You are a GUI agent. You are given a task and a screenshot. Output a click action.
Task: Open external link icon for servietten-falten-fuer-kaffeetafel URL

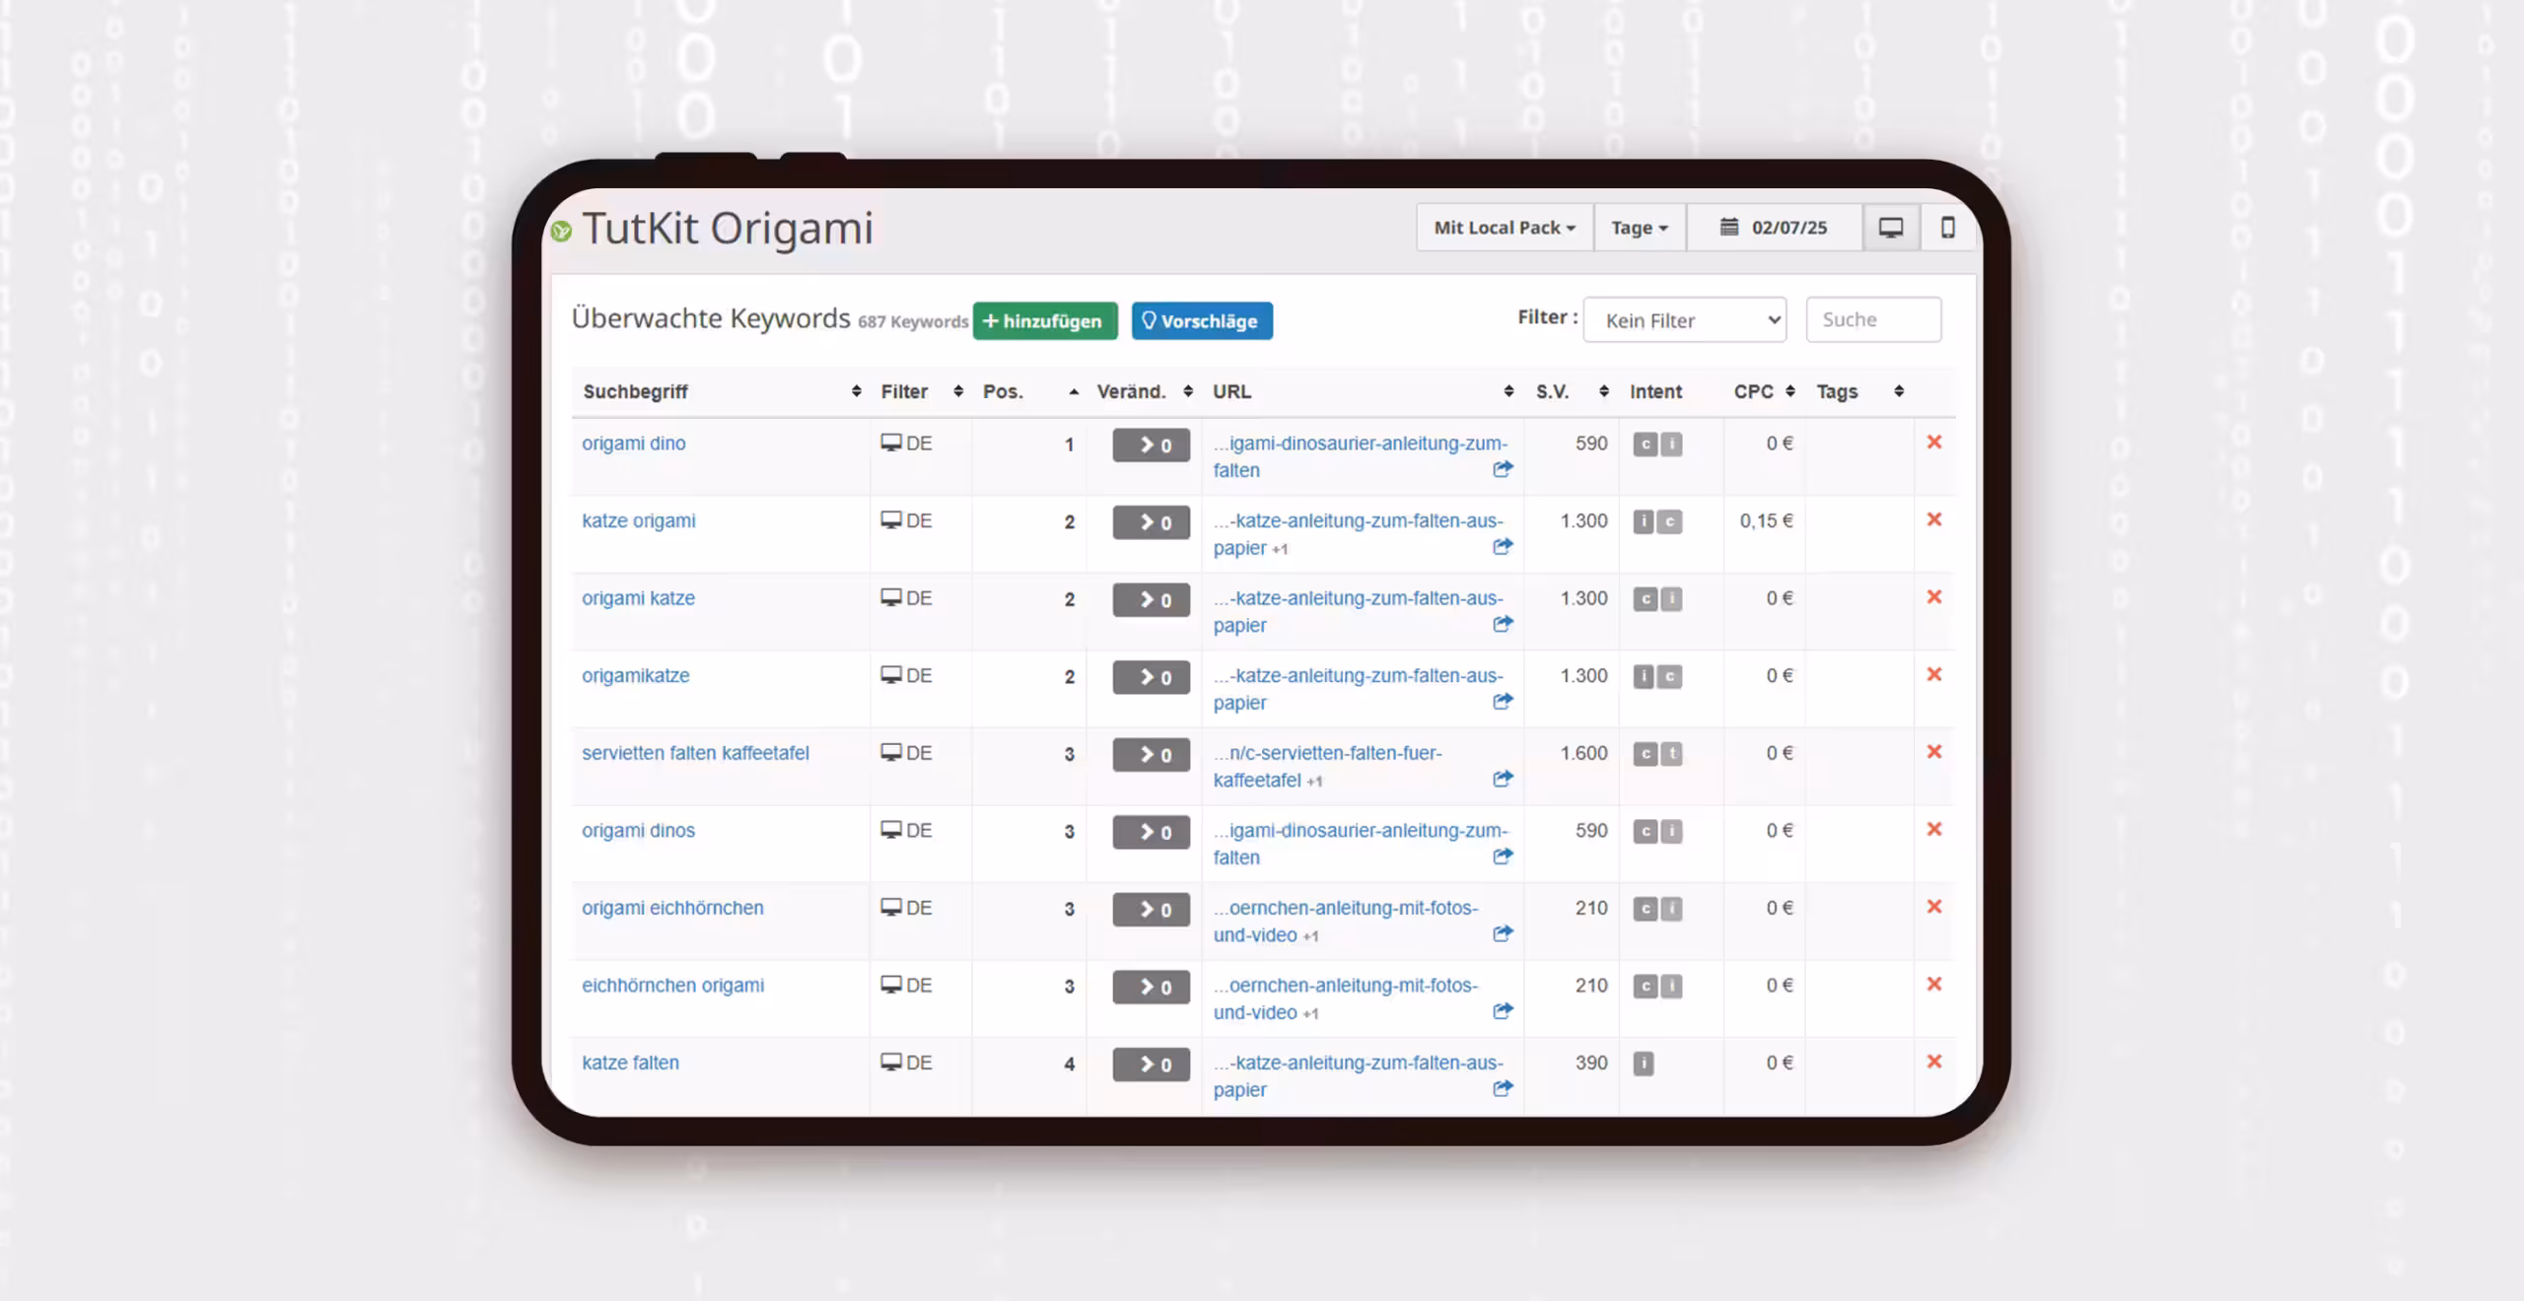(x=1502, y=778)
